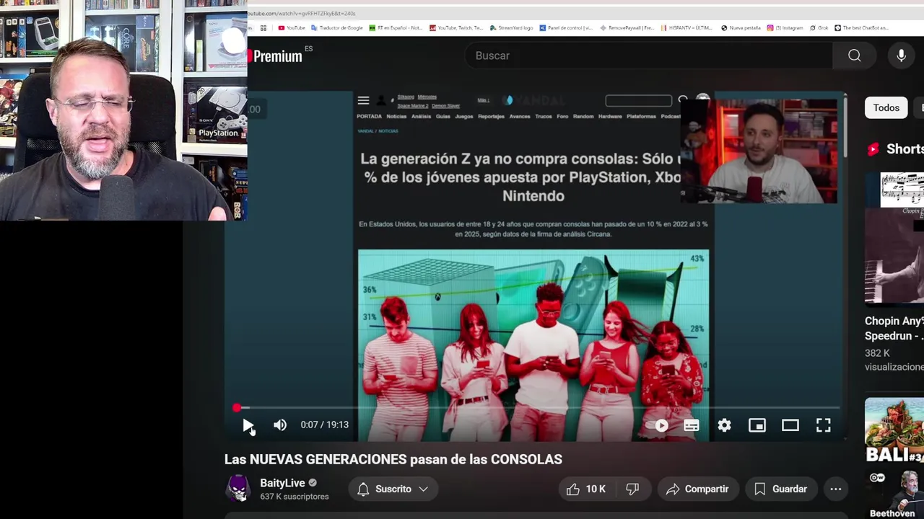Open the Nueva pestaña bookmark
The width and height of the screenshot is (924, 519).
coord(741,28)
